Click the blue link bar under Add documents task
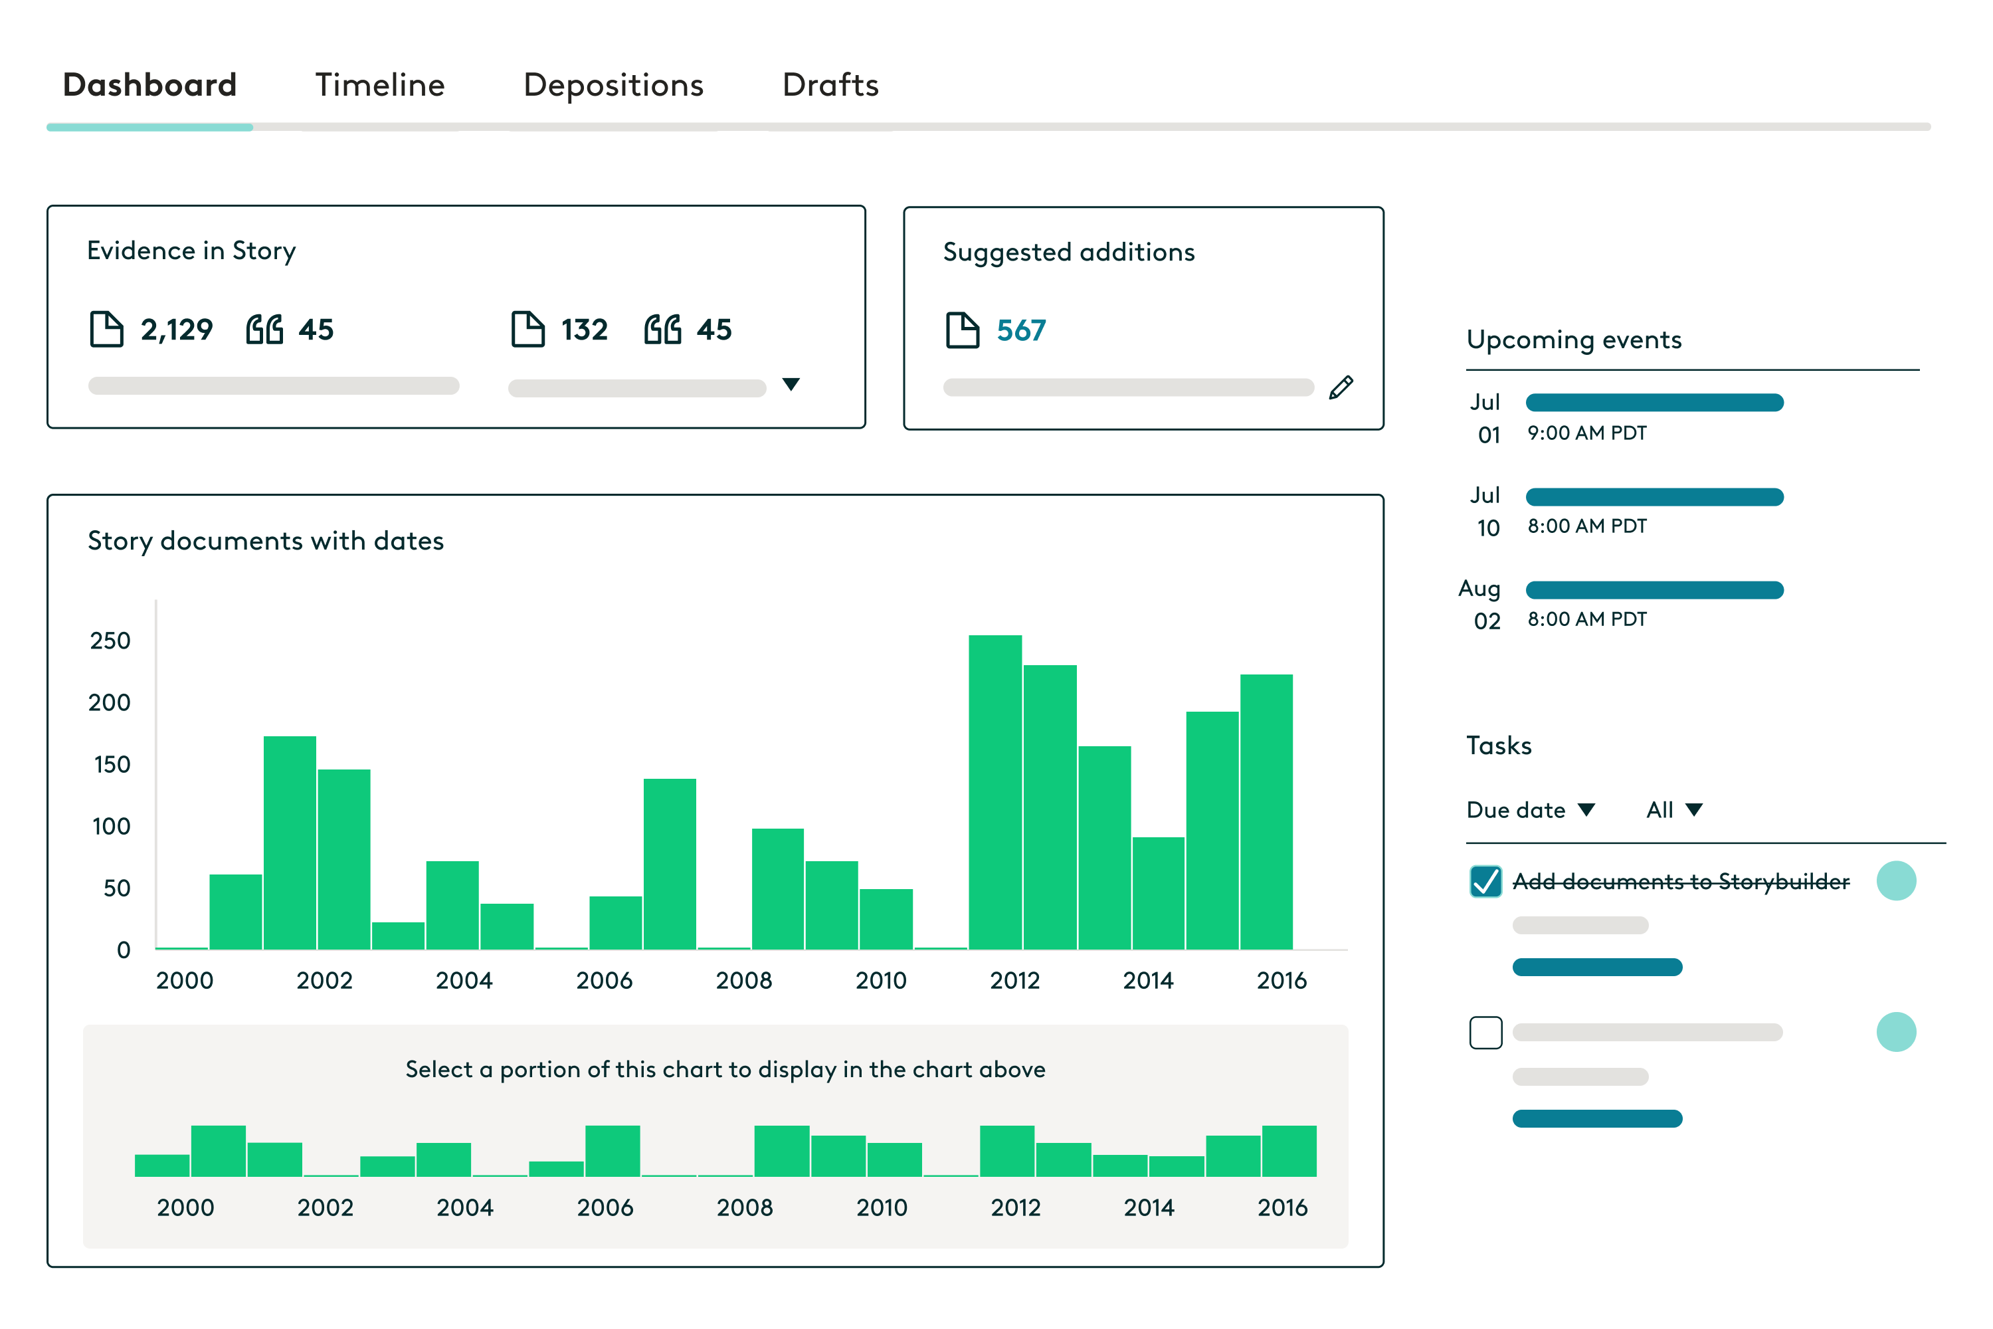This screenshot has width=1993, height=1329. (x=1597, y=967)
